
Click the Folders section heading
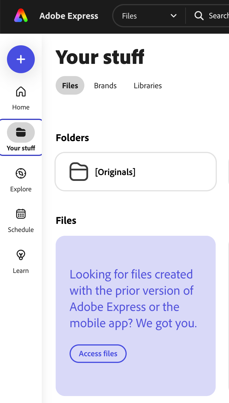72,138
